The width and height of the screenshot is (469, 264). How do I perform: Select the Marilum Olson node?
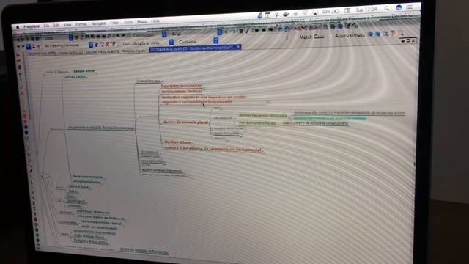(177, 142)
